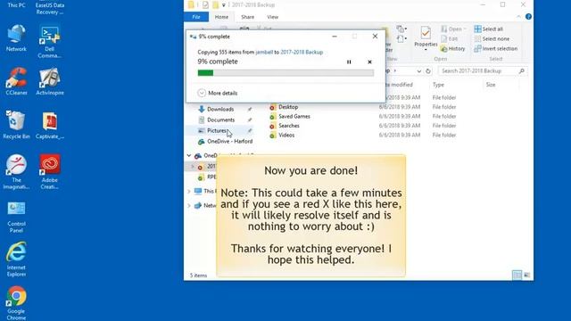Screen dimensions: 571x321
Task: Launch Internet Explorer from desktop
Action: point(16,259)
